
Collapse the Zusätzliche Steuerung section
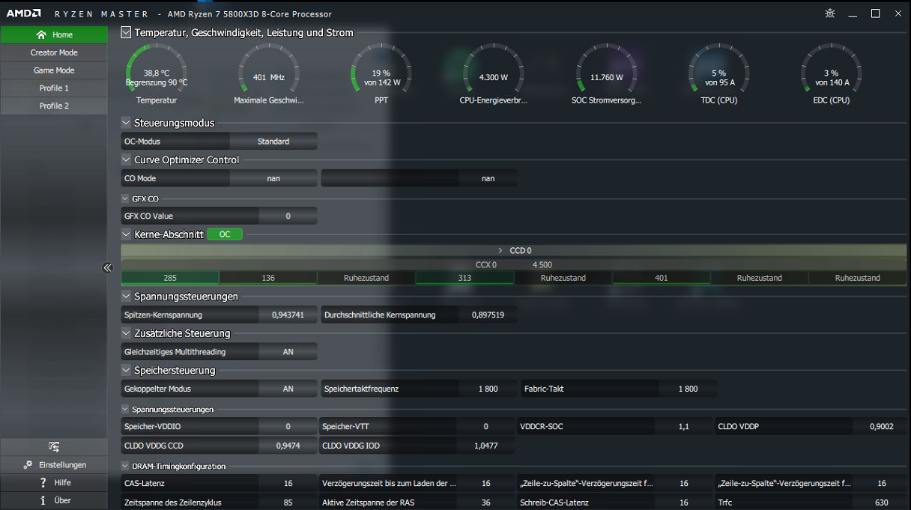point(126,333)
